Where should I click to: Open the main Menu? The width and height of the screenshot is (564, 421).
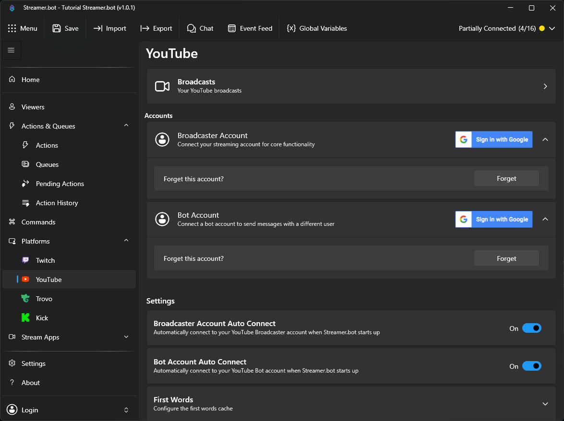click(x=23, y=28)
